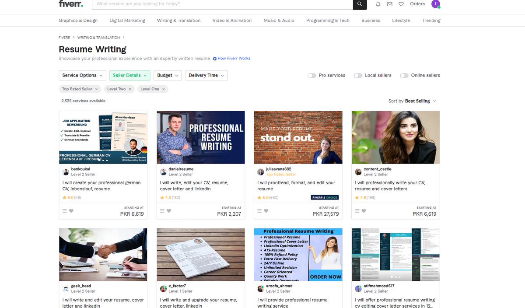Click atifmehmood617 seller avatar

[358, 289]
